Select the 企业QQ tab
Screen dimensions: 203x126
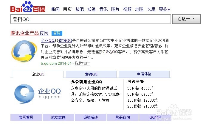coord(38,74)
